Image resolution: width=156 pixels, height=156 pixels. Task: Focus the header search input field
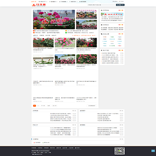click(x=101, y=5)
